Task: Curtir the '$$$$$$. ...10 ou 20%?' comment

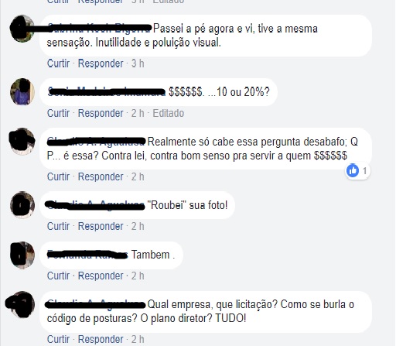Action: 58,113
